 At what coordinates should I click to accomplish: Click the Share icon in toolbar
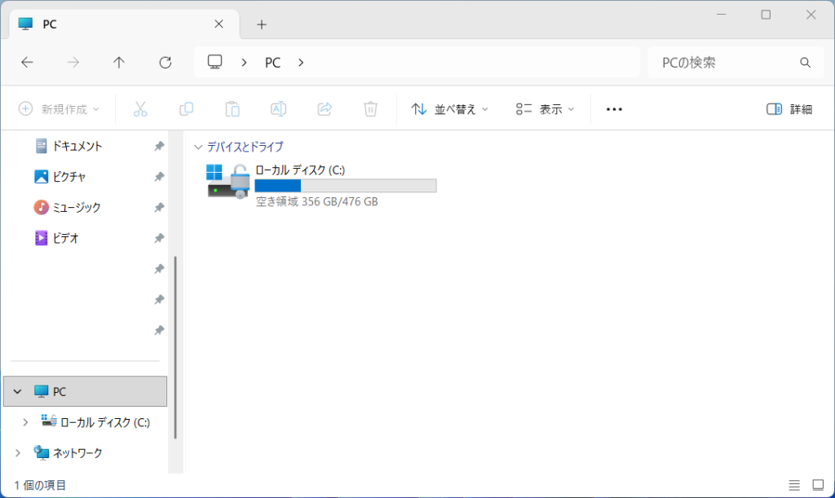click(x=325, y=108)
